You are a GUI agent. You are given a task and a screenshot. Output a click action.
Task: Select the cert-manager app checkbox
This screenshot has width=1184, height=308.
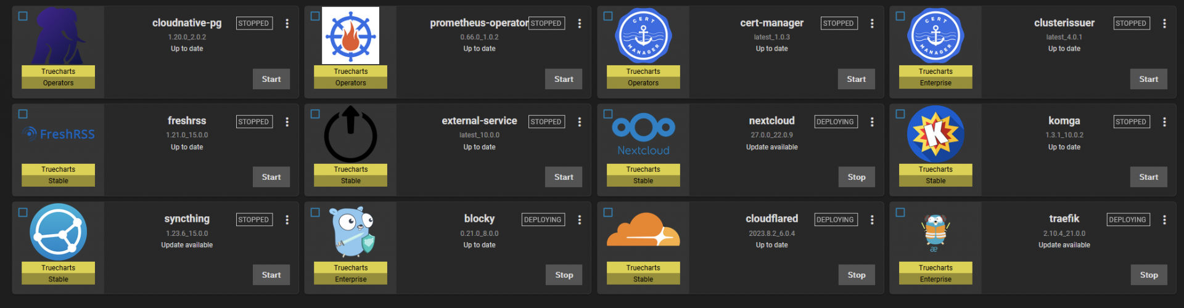[607, 16]
